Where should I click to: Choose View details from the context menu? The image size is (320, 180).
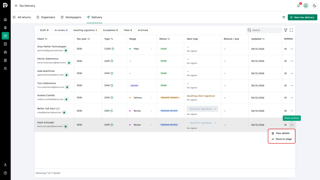282,133
